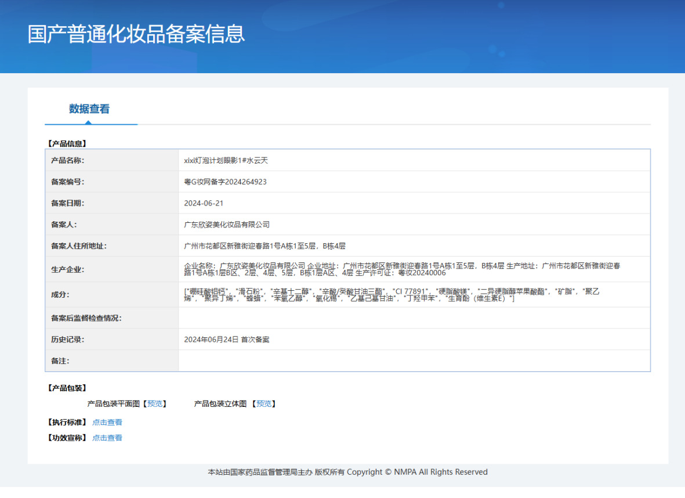Image resolution: width=685 pixels, height=498 pixels.
Task: Click the NMPA copyright footer text
Action: 347,472
